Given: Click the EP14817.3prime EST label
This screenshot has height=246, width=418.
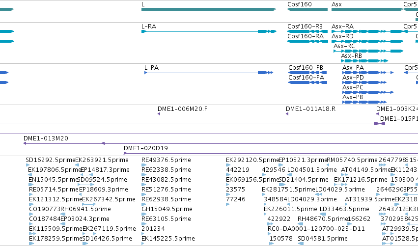Looking at the screenshot, I should [105, 170].
